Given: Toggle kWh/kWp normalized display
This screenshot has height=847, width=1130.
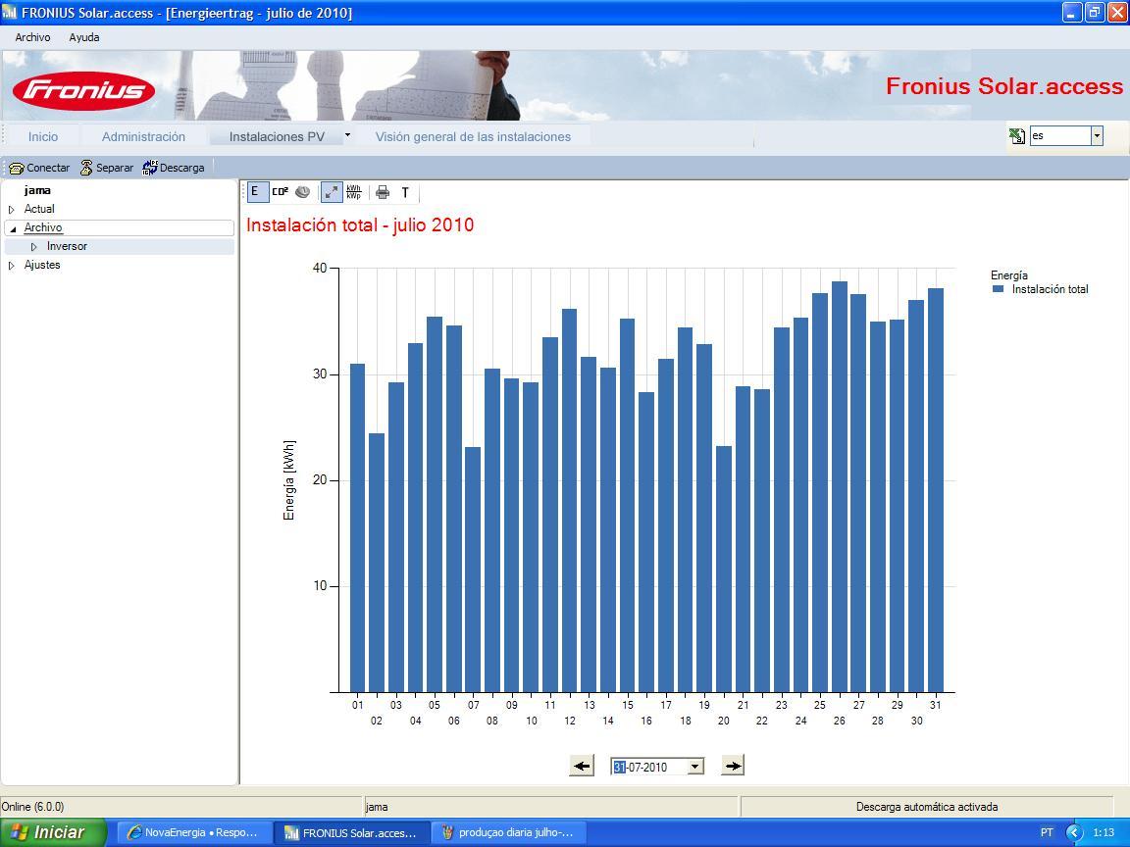Looking at the screenshot, I should 354,191.
